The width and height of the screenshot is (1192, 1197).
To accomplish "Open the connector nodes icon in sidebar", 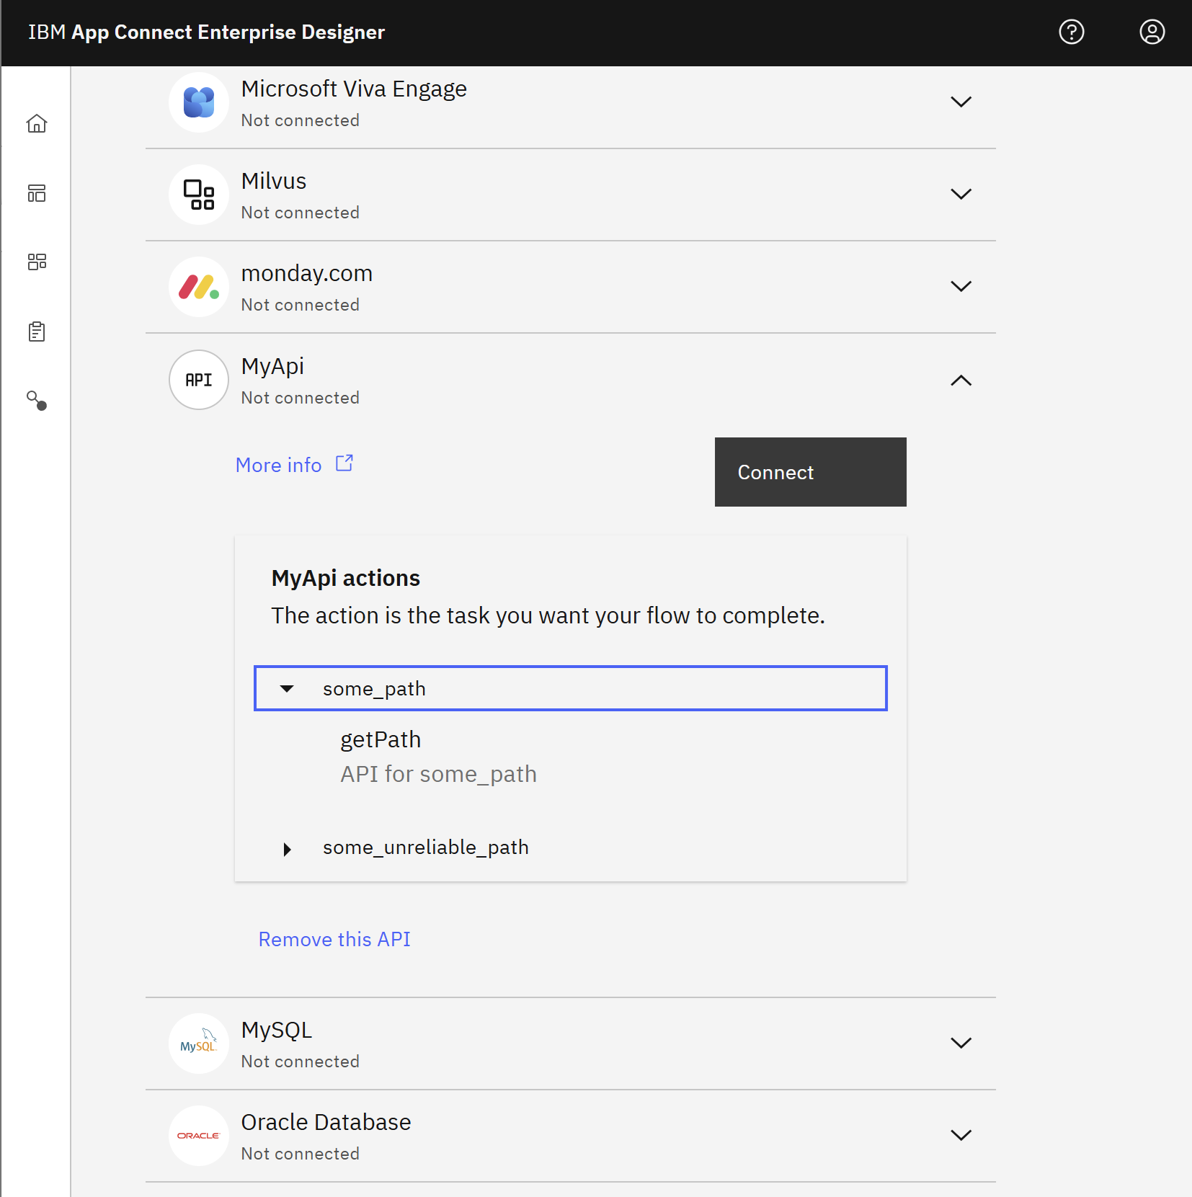I will pos(37,400).
